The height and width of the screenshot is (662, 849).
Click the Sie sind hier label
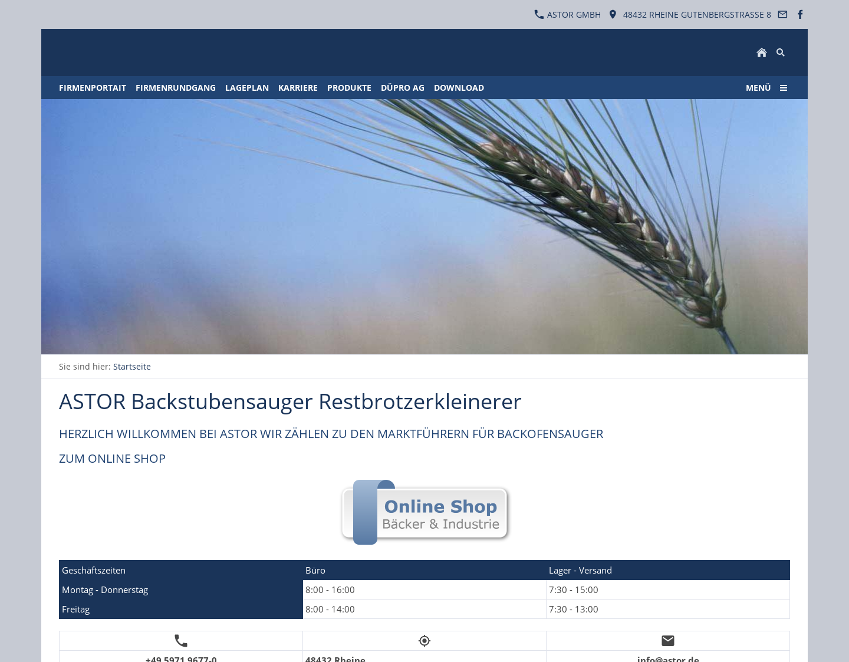pos(85,367)
